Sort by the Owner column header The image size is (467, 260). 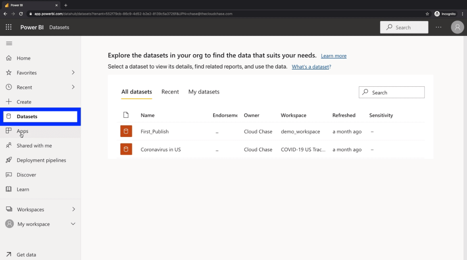click(252, 115)
